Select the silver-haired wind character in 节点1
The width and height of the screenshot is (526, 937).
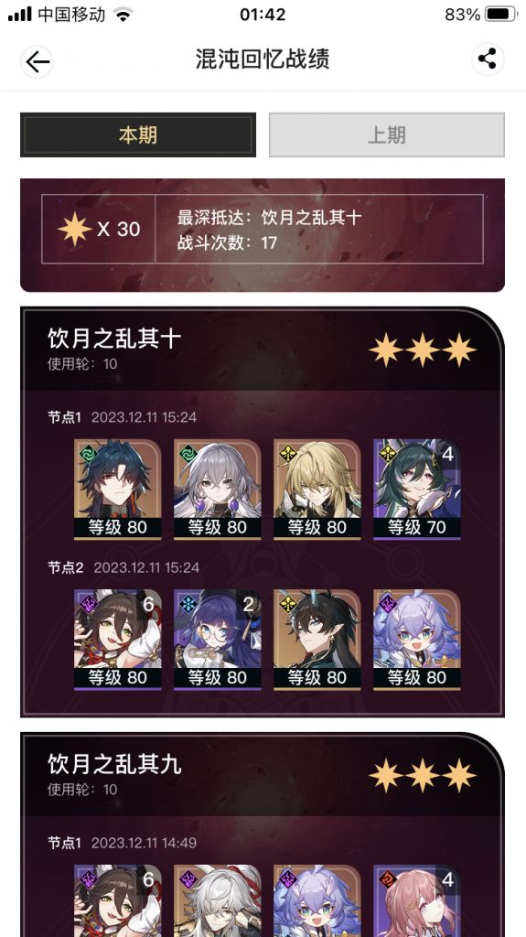pyautogui.click(x=218, y=490)
